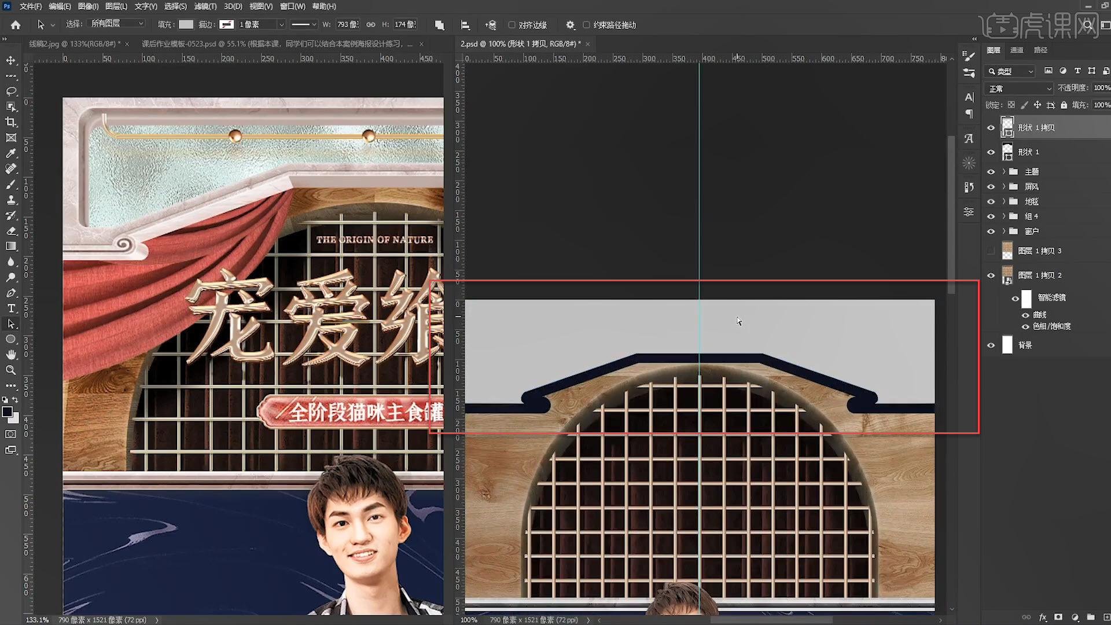Open the path settings gear icon

click(570, 25)
